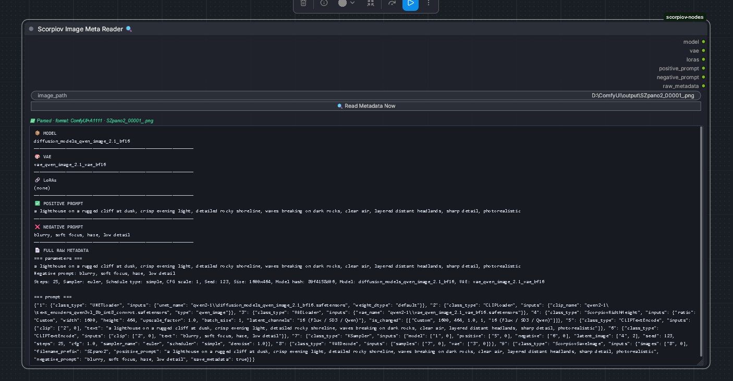Click the === prompt === line
The width and height of the screenshot is (733, 381).
pyautogui.click(x=53, y=297)
